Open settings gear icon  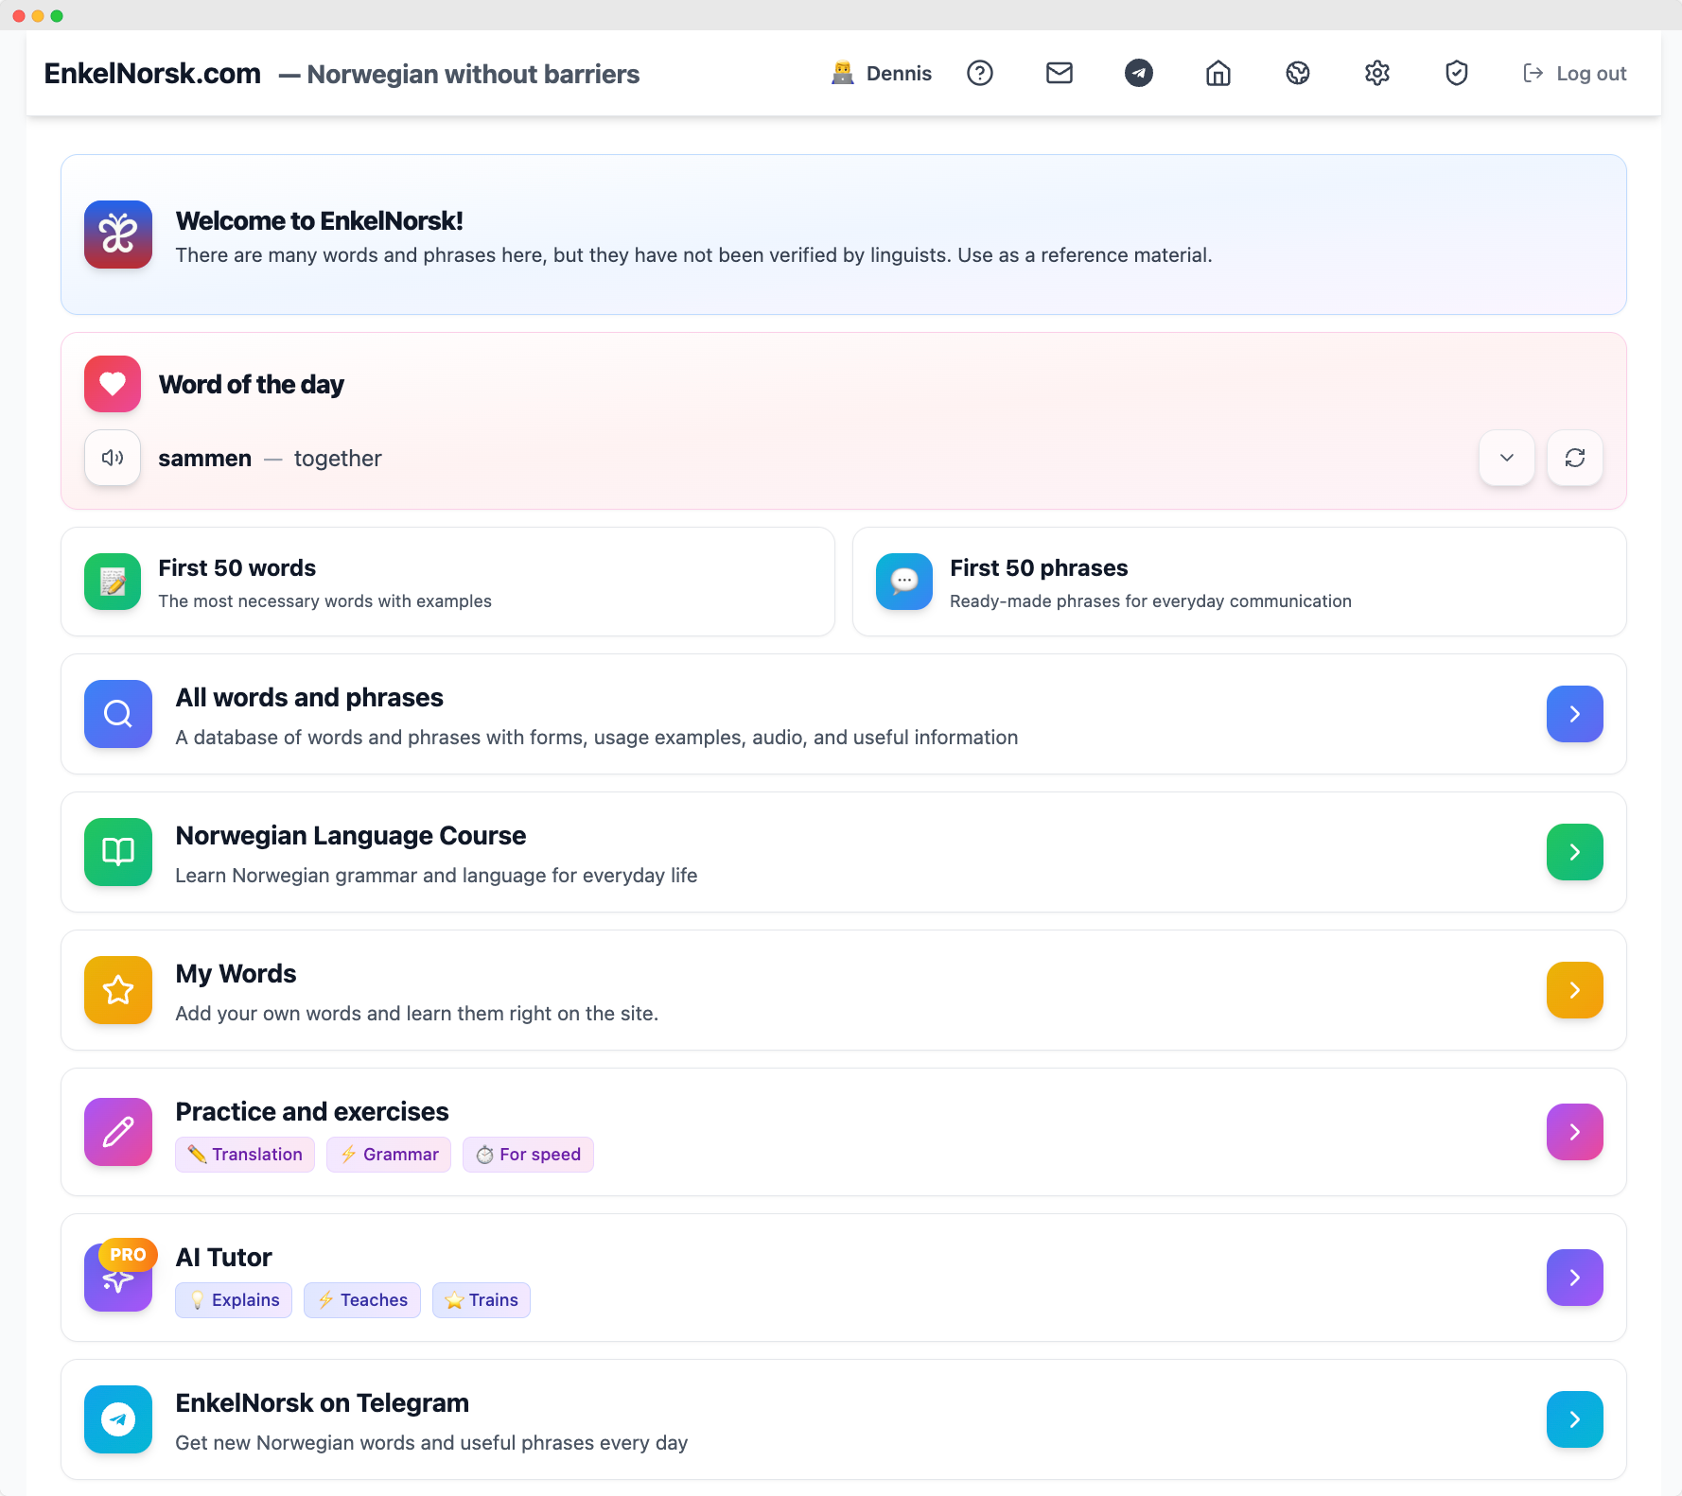1377,73
